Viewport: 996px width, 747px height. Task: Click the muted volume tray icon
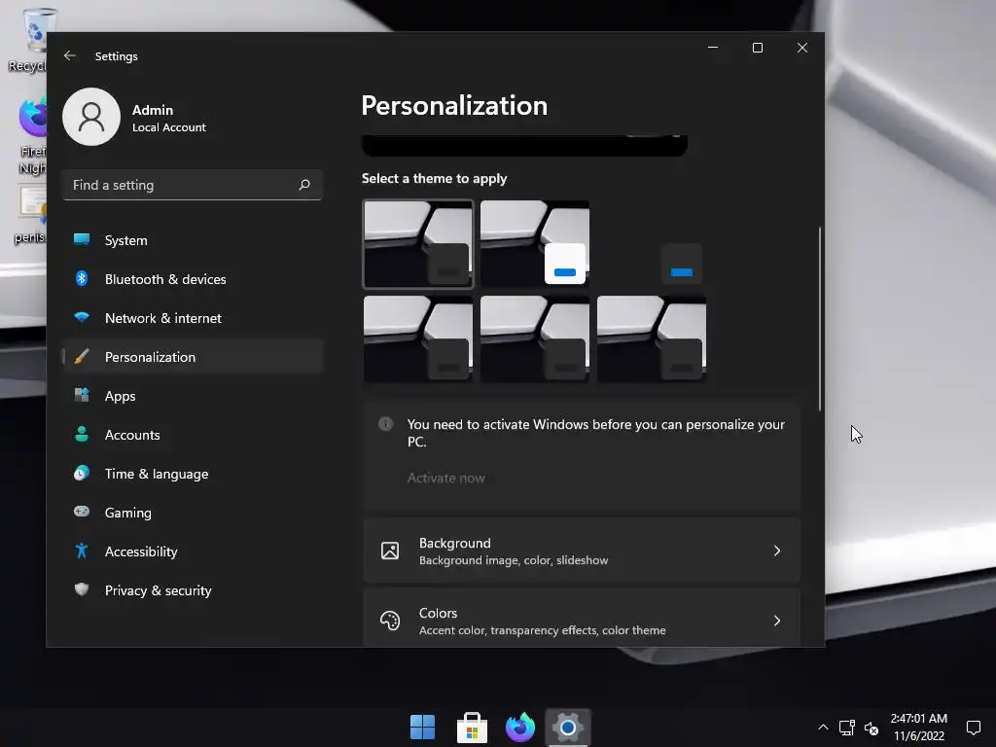pyautogui.click(x=871, y=729)
